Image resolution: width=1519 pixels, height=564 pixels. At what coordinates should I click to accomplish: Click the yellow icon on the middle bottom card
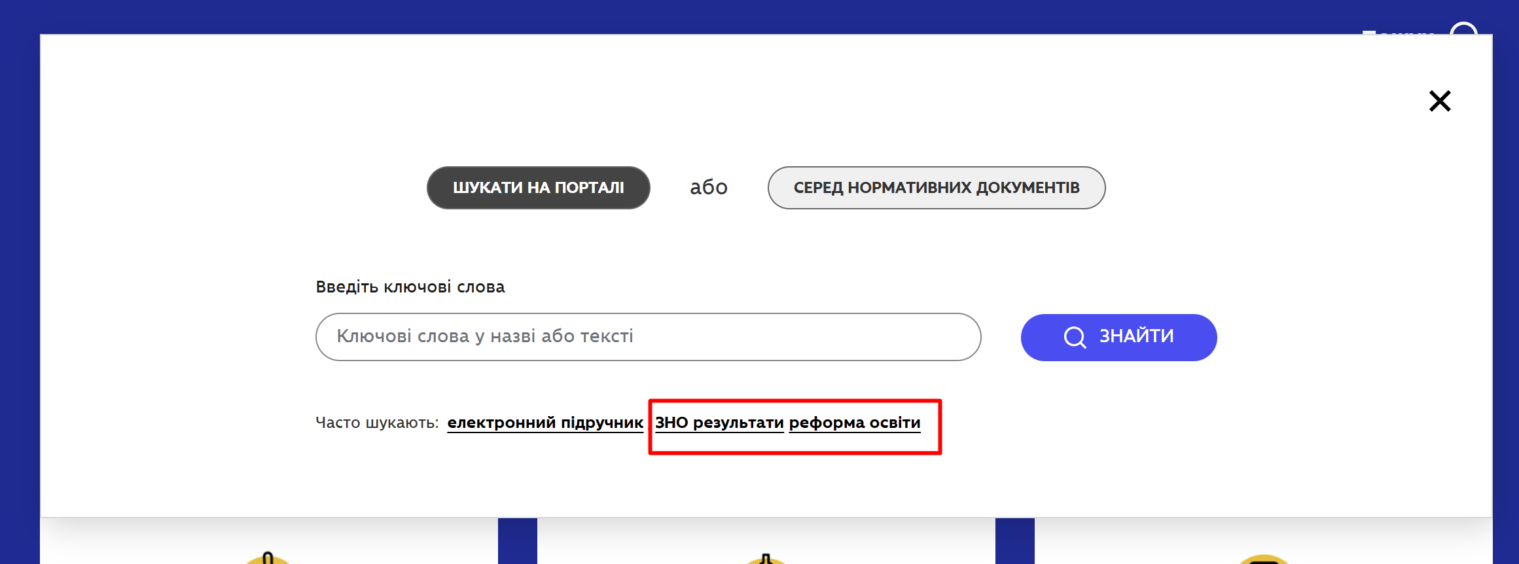pyautogui.click(x=766, y=559)
